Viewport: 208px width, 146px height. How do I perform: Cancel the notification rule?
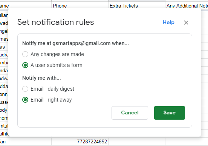click(130, 113)
